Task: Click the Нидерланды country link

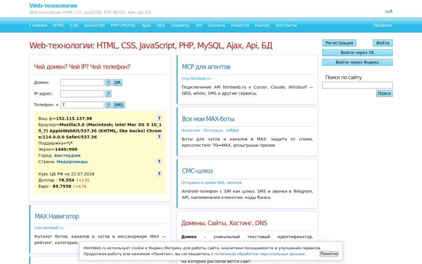Action: tap(72, 162)
